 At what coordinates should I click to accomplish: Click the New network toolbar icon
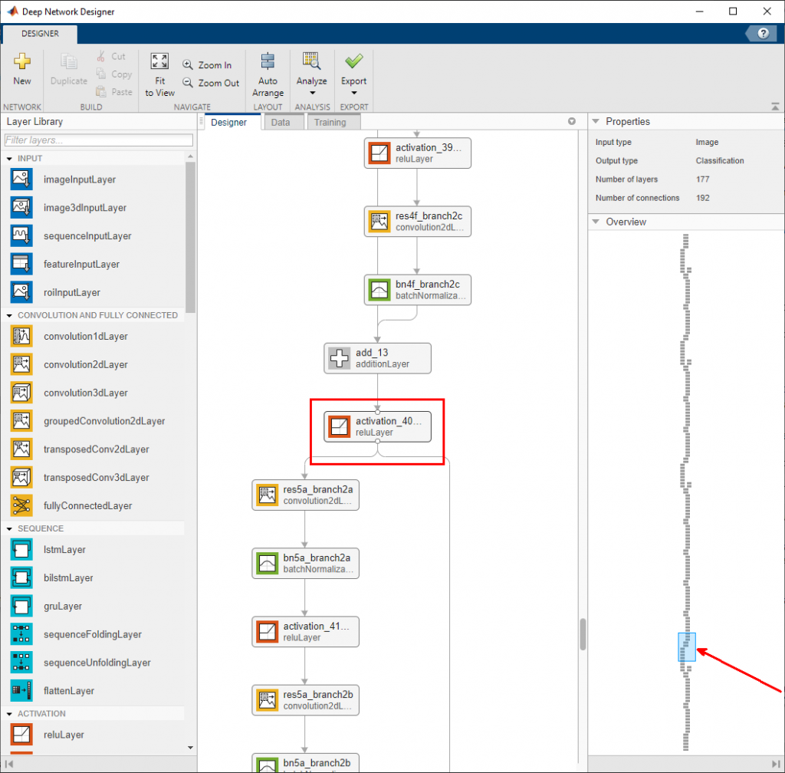tap(22, 63)
